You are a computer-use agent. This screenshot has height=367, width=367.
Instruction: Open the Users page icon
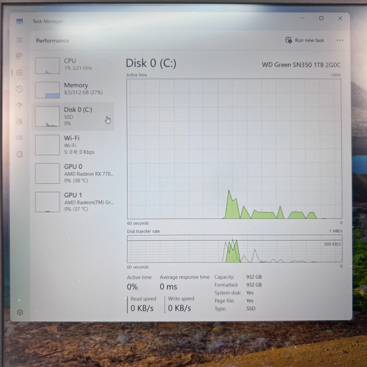click(x=20, y=121)
